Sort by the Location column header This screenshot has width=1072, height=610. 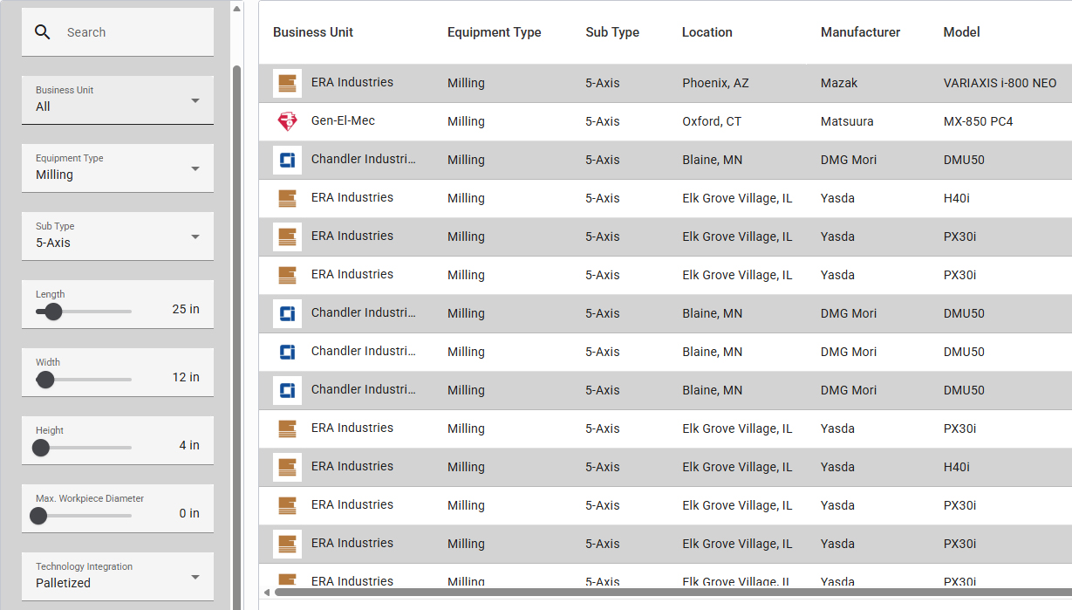click(707, 32)
